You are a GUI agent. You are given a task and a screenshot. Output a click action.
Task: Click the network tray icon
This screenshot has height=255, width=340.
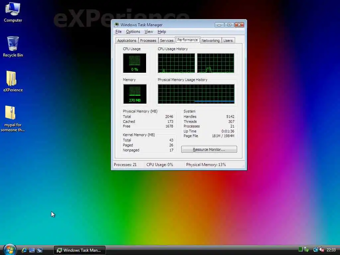coord(315,250)
